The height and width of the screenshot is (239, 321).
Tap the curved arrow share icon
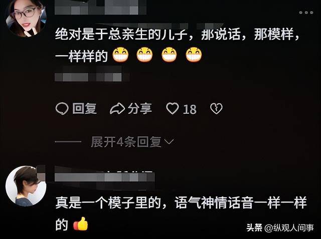(x=117, y=109)
